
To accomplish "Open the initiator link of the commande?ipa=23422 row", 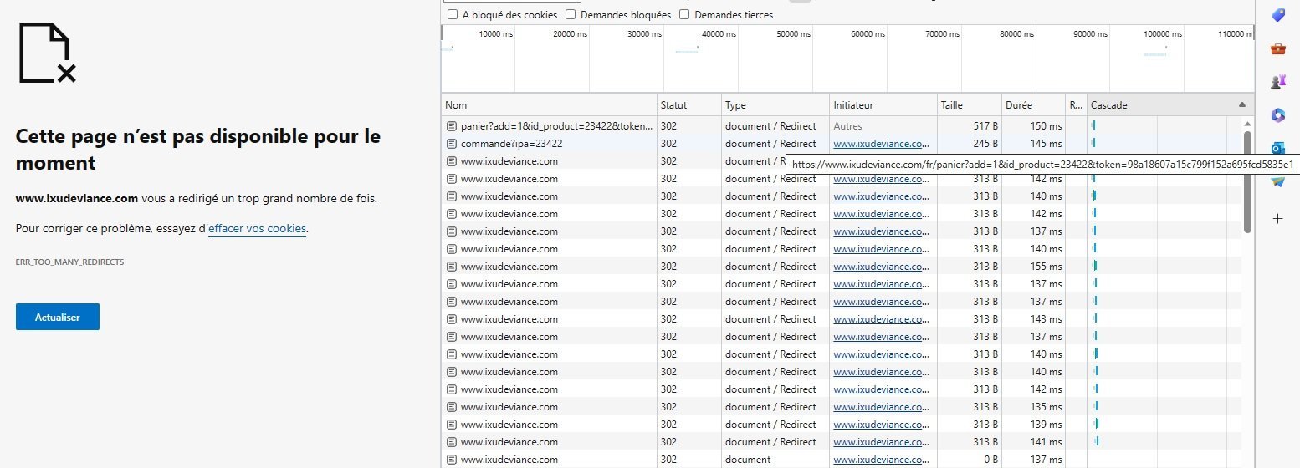I will [x=882, y=144].
